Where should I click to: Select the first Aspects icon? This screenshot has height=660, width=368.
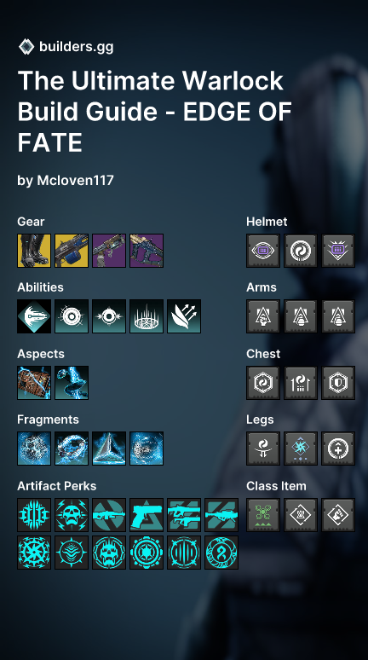pyautogui.click(x=34, y=383)
